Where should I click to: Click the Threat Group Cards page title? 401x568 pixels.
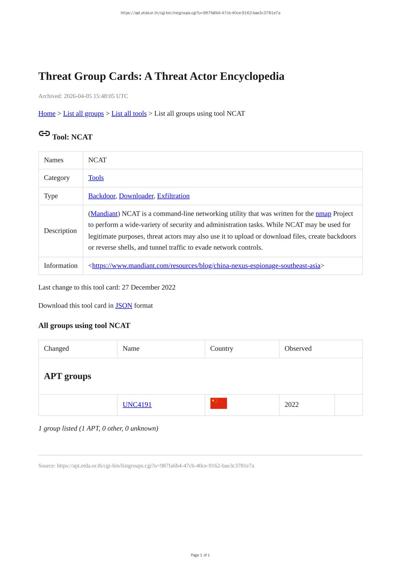[x=161, y=76]
